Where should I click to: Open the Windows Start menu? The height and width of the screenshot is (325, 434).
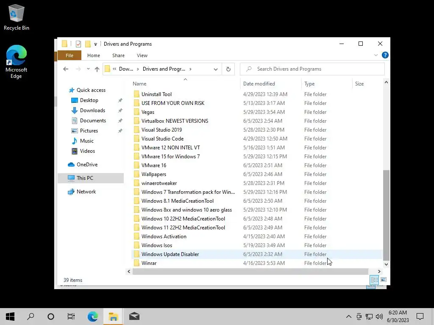pyautogui.click(x=10, y=317)
